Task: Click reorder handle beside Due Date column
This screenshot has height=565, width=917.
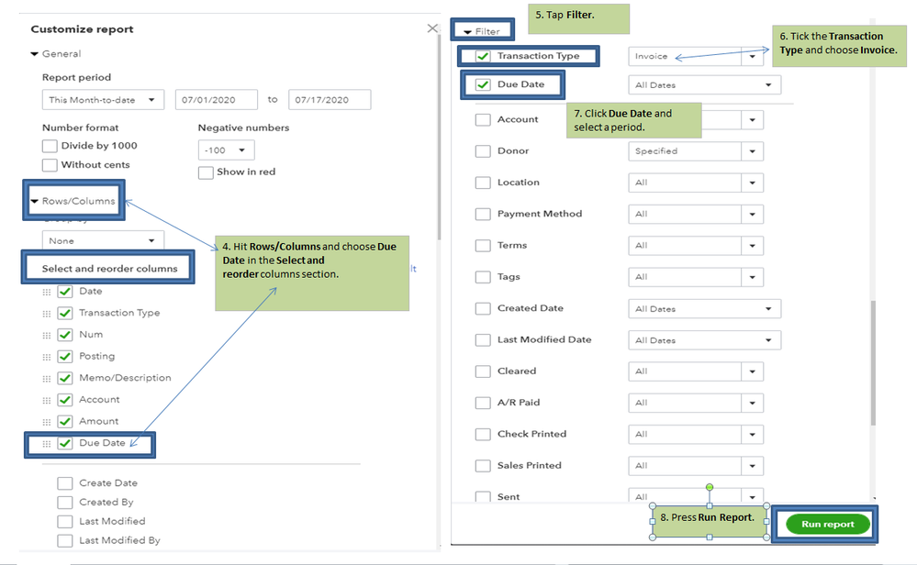Action: (47, 444)
